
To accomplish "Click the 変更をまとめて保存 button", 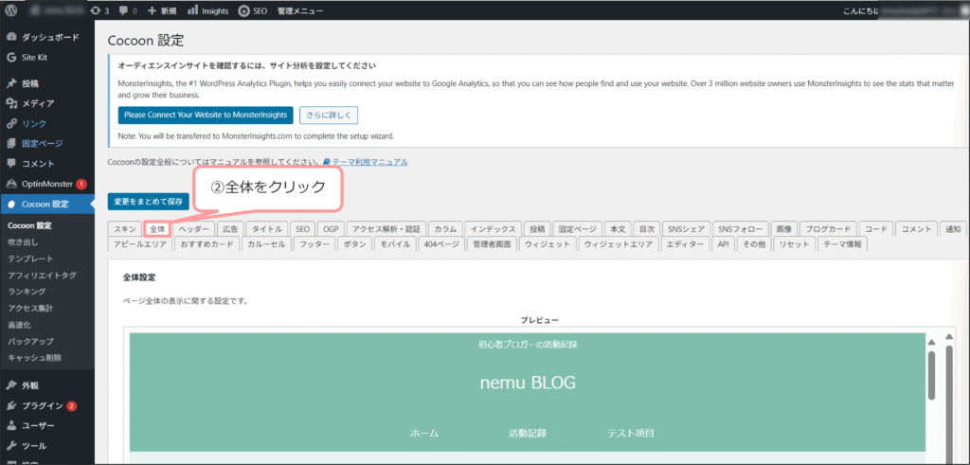I will (x=148, y=201).
